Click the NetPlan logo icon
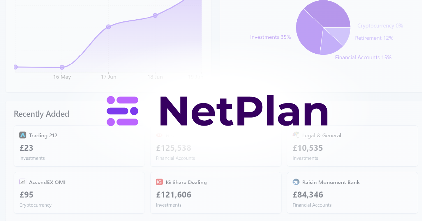The height and width of the screenshot is (221, 422). [x=122, y=111]
